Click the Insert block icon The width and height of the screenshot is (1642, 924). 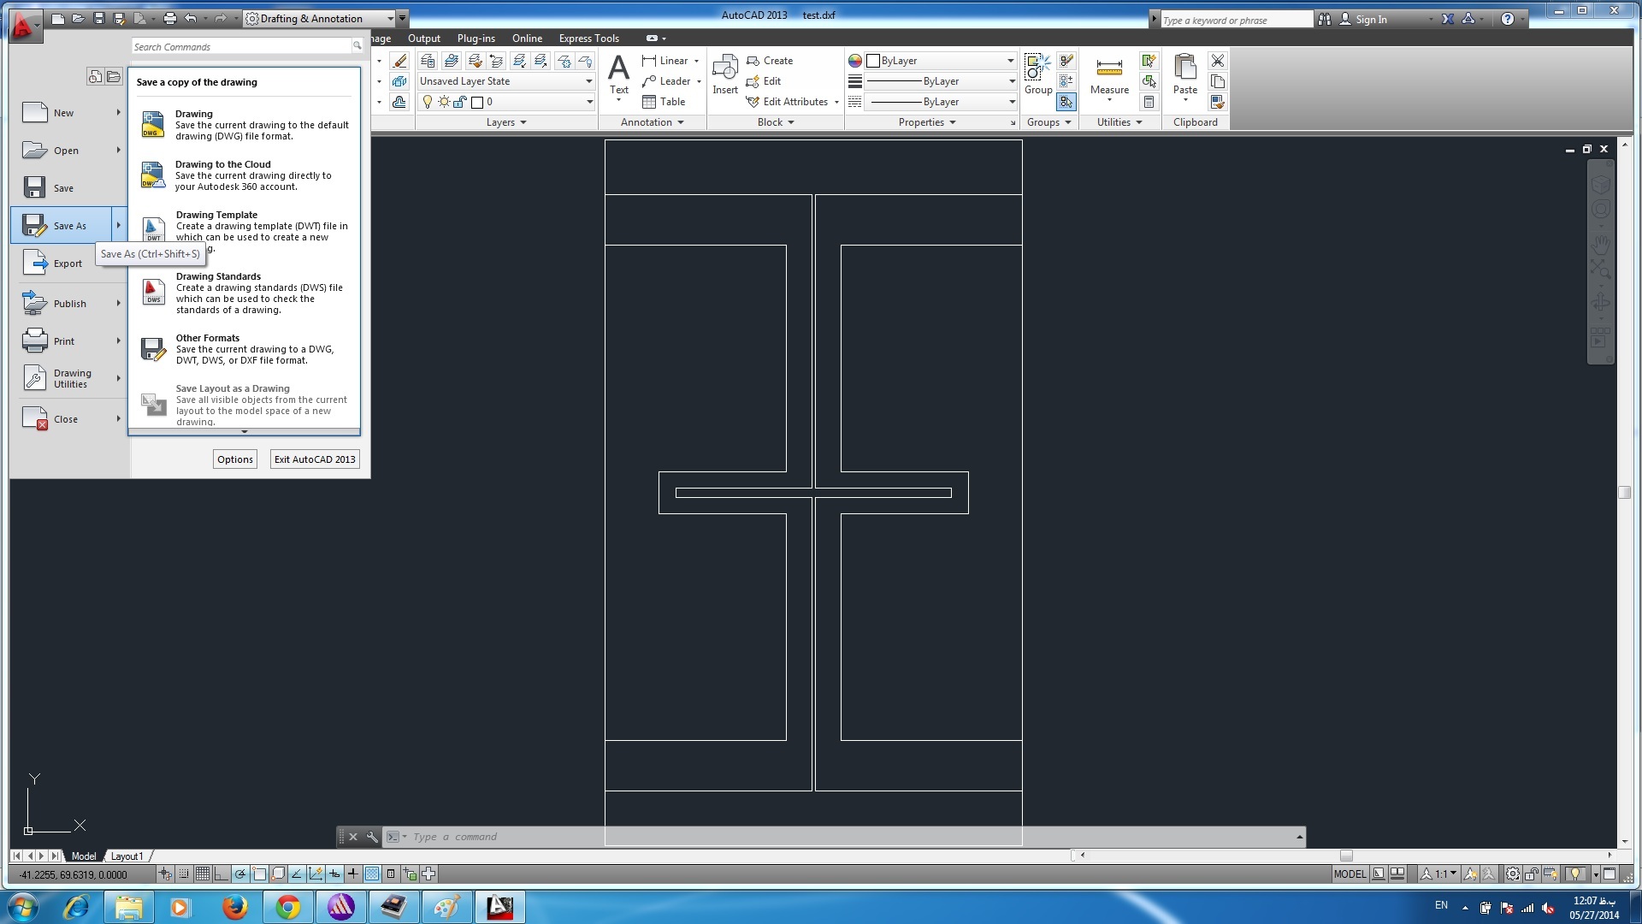click(724, 74)
